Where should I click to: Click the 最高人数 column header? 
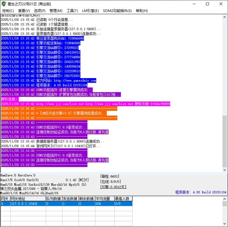click(124, 199)
